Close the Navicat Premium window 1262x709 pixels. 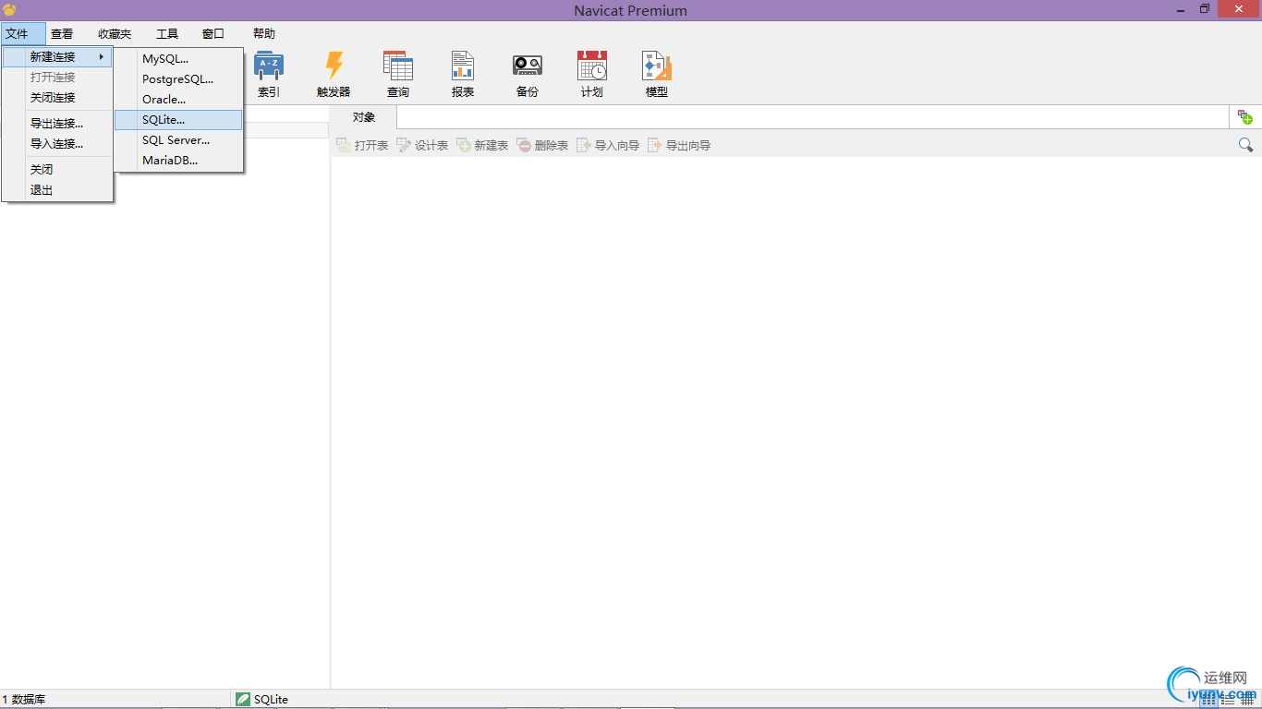[x=1238, y=9]
